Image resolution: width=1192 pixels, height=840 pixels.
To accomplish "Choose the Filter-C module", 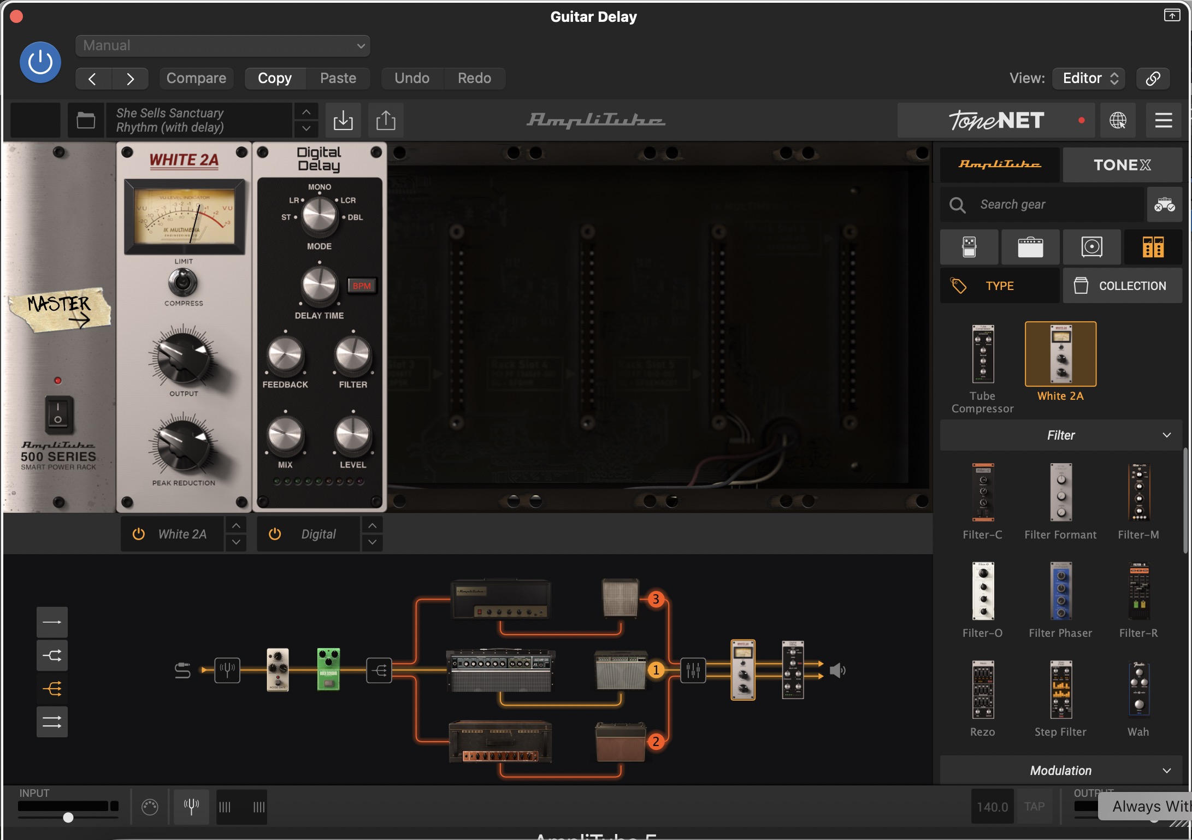I will point(983,493).
